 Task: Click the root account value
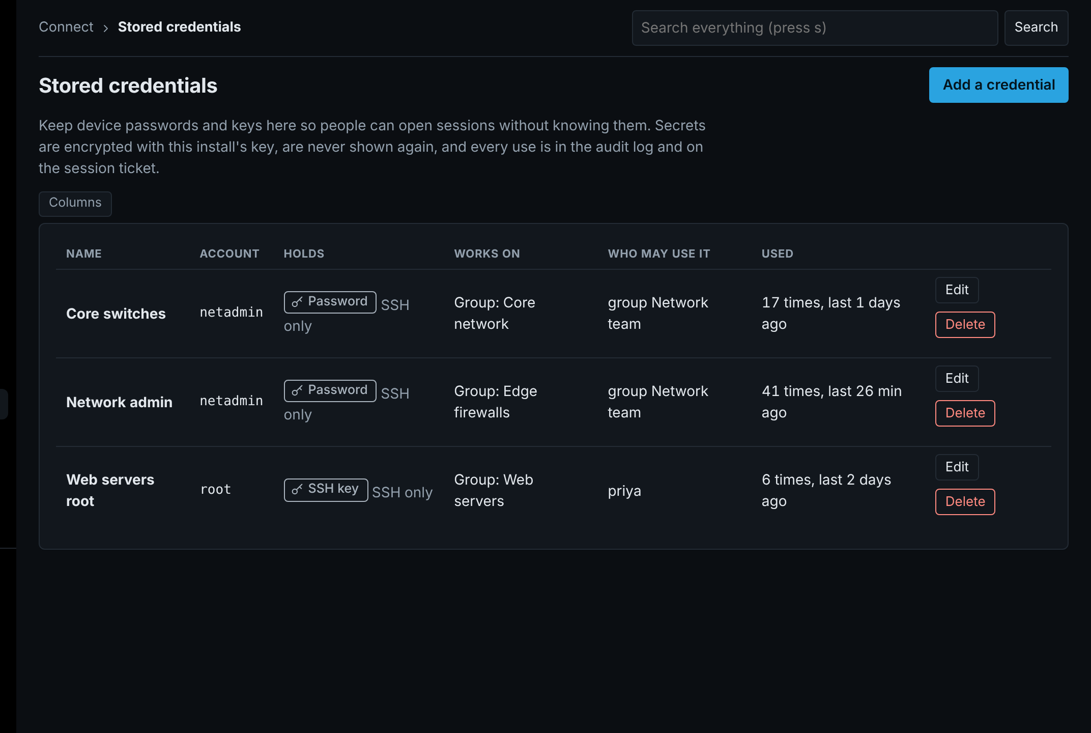click(216, 490)
